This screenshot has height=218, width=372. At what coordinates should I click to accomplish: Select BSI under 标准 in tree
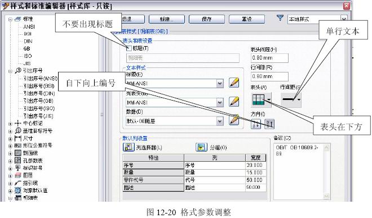coord(28,34)
